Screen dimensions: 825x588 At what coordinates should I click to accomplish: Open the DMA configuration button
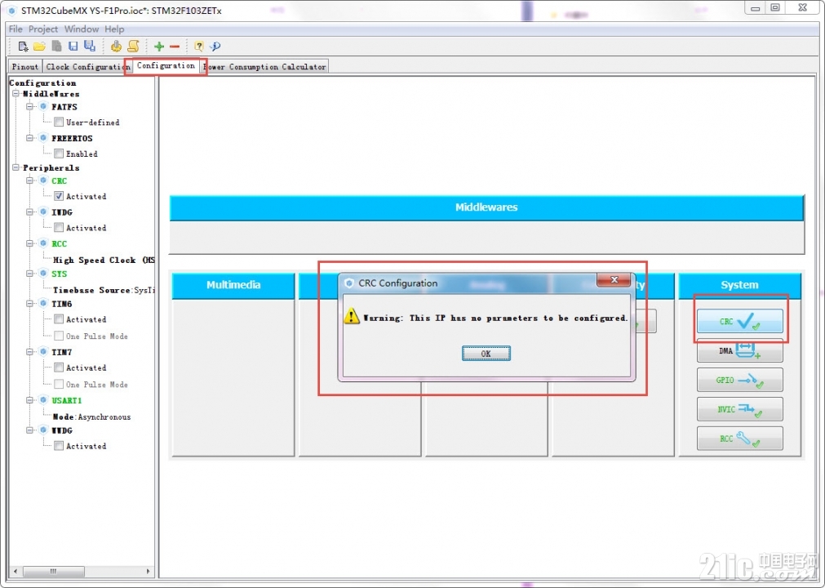tap(740, 350)
